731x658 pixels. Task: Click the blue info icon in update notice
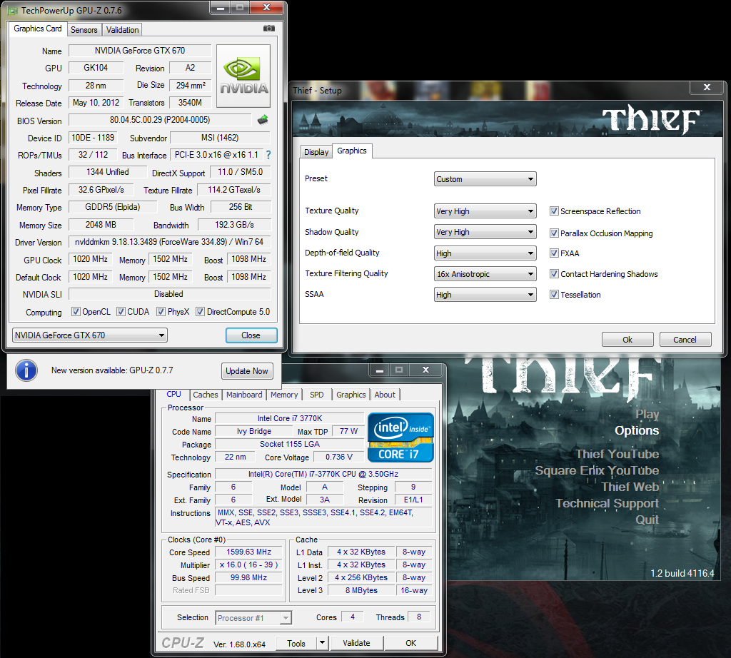pyautogui.click(x=26, y=371)
